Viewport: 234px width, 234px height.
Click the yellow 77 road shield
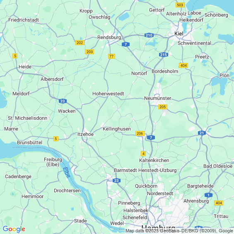[111, 56]
